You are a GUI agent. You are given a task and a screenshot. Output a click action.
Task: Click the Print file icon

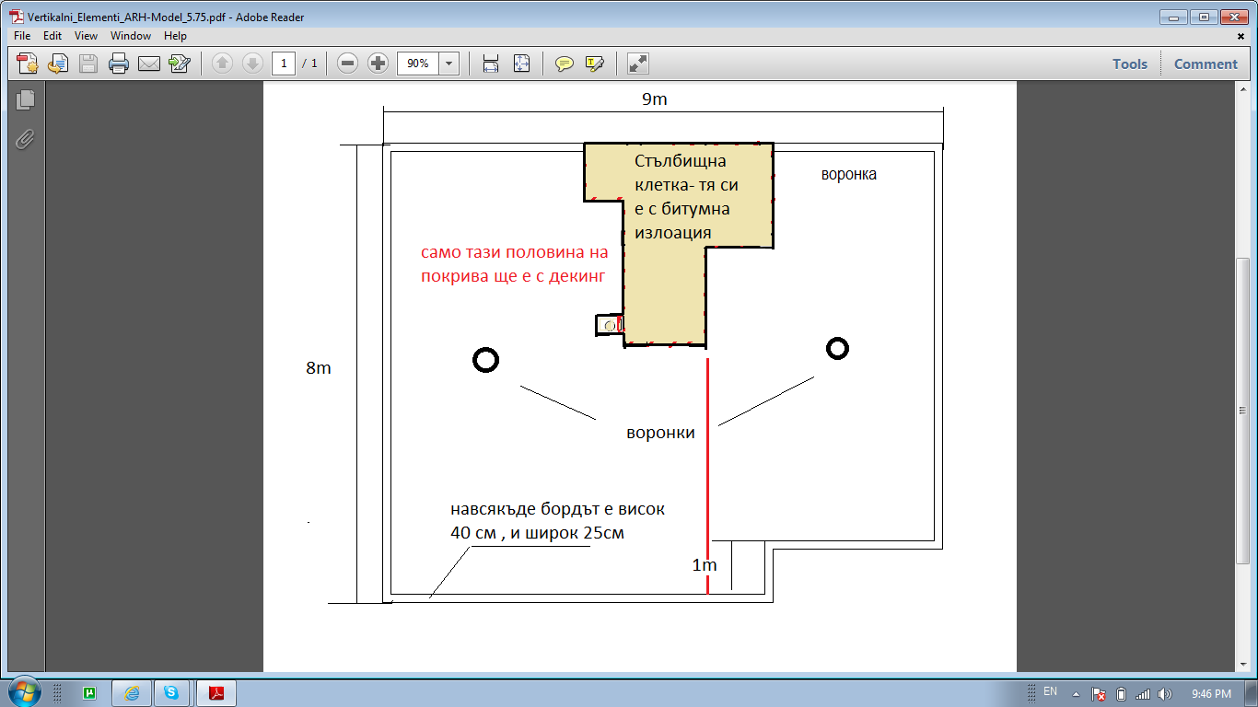coord(119,64)
